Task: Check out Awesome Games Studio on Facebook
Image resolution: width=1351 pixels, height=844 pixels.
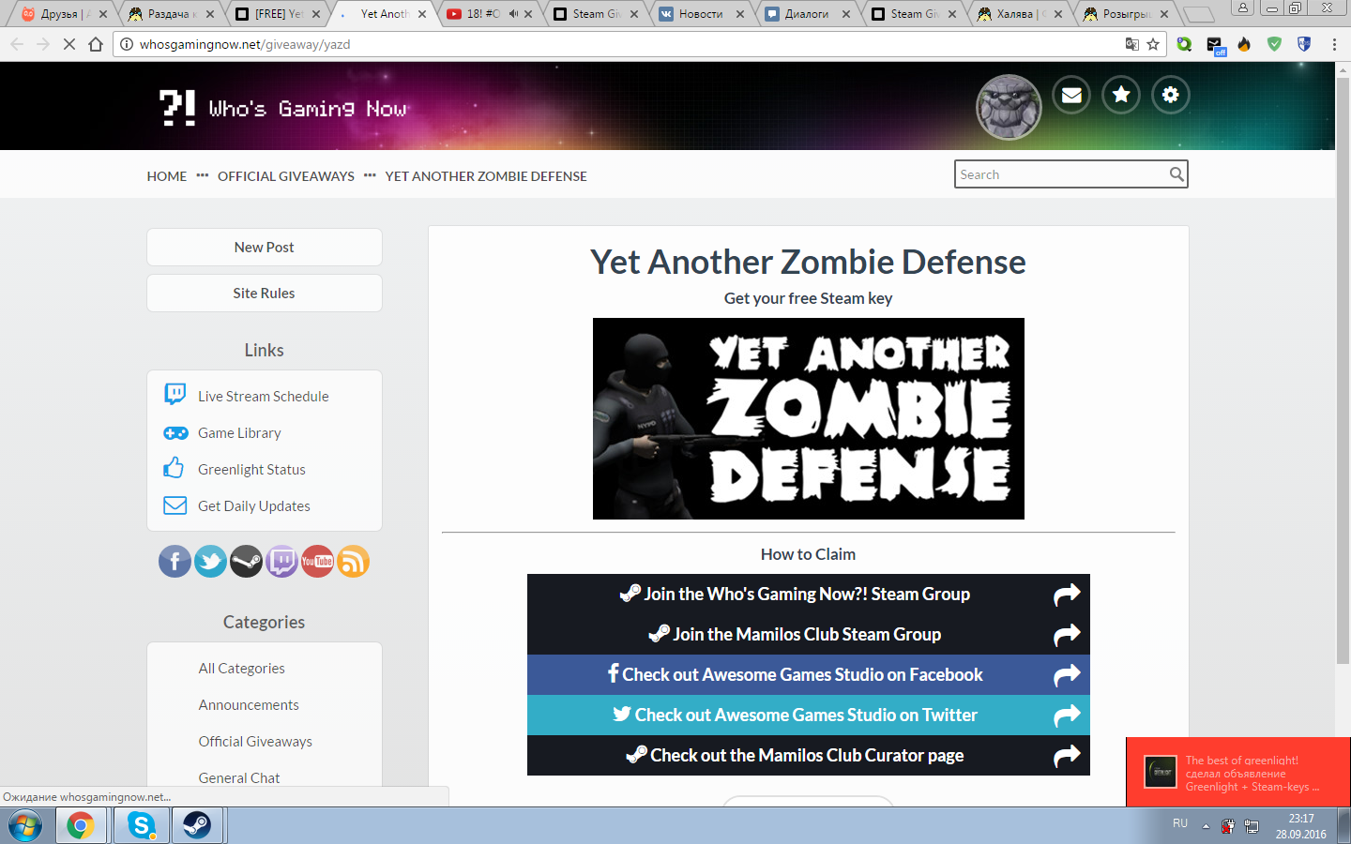Action: pos(809,675)
